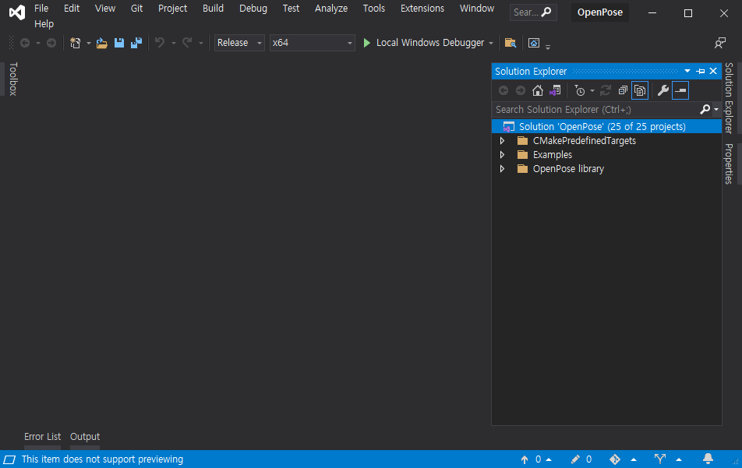Open the Pending Changes Filter dropdown arrow
The image size is (742, 468).
point(592,91)
